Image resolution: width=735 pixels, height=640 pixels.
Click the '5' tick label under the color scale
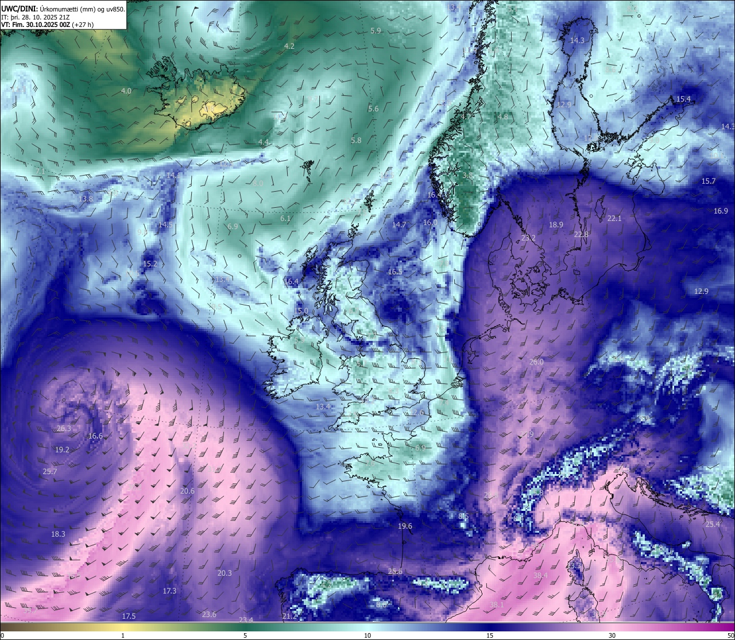click(245, 635)
